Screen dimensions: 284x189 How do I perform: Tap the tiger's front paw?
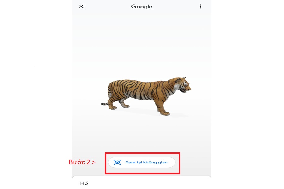coord(166,113)
